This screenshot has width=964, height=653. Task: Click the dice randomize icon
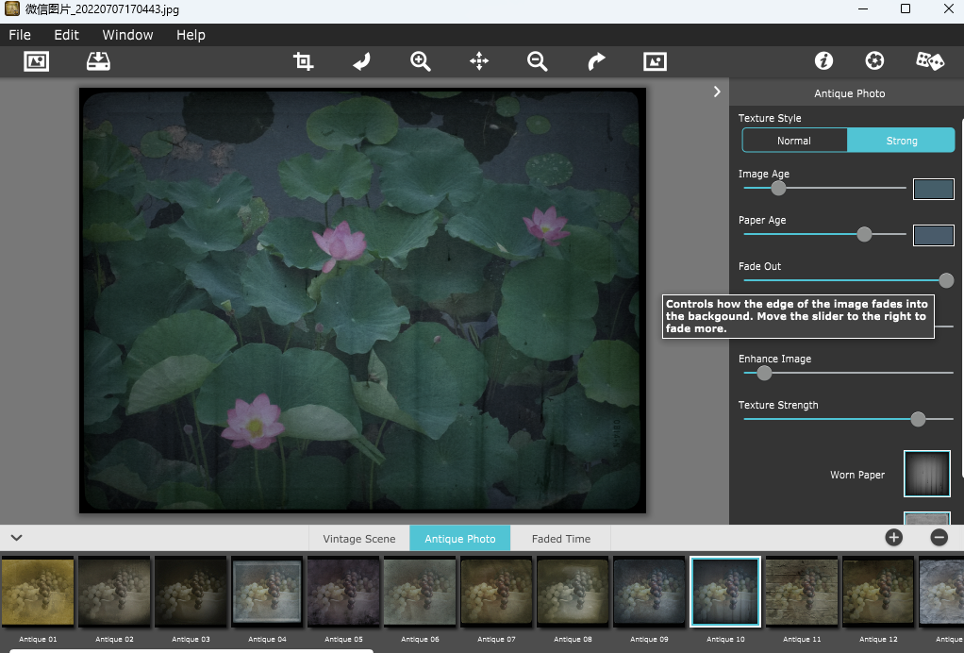point(930,61)
